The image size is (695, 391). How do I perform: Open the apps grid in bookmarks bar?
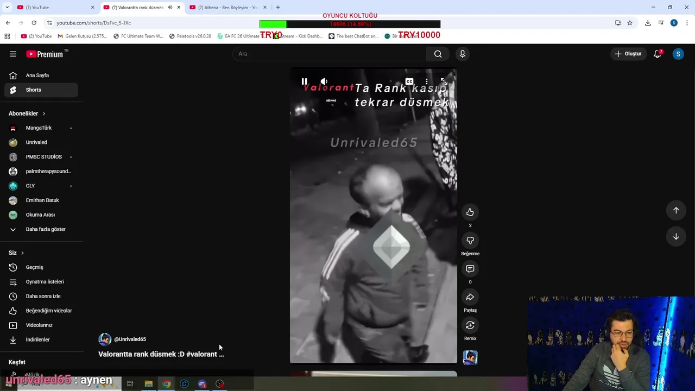coord(7,36)
